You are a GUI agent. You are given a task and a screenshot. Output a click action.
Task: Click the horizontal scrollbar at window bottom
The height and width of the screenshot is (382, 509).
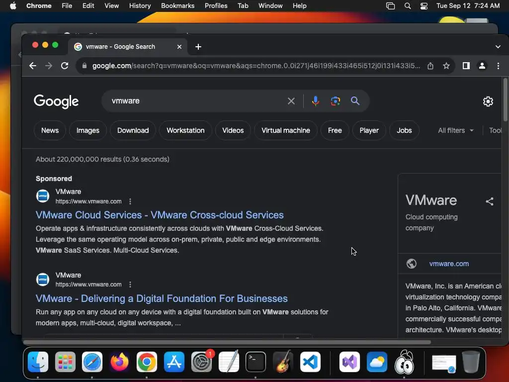click(x=227, y=342)
